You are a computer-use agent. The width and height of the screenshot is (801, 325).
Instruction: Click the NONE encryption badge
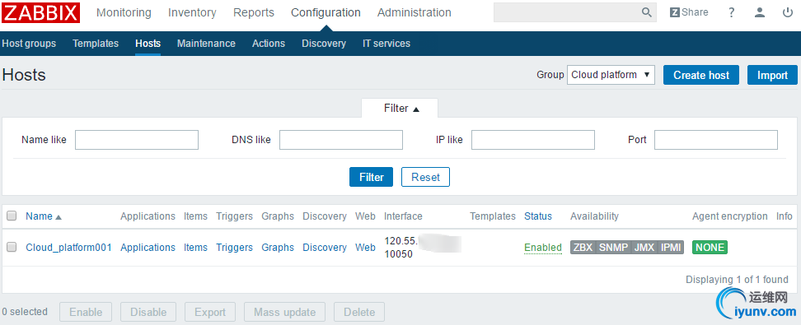(710, 248)
